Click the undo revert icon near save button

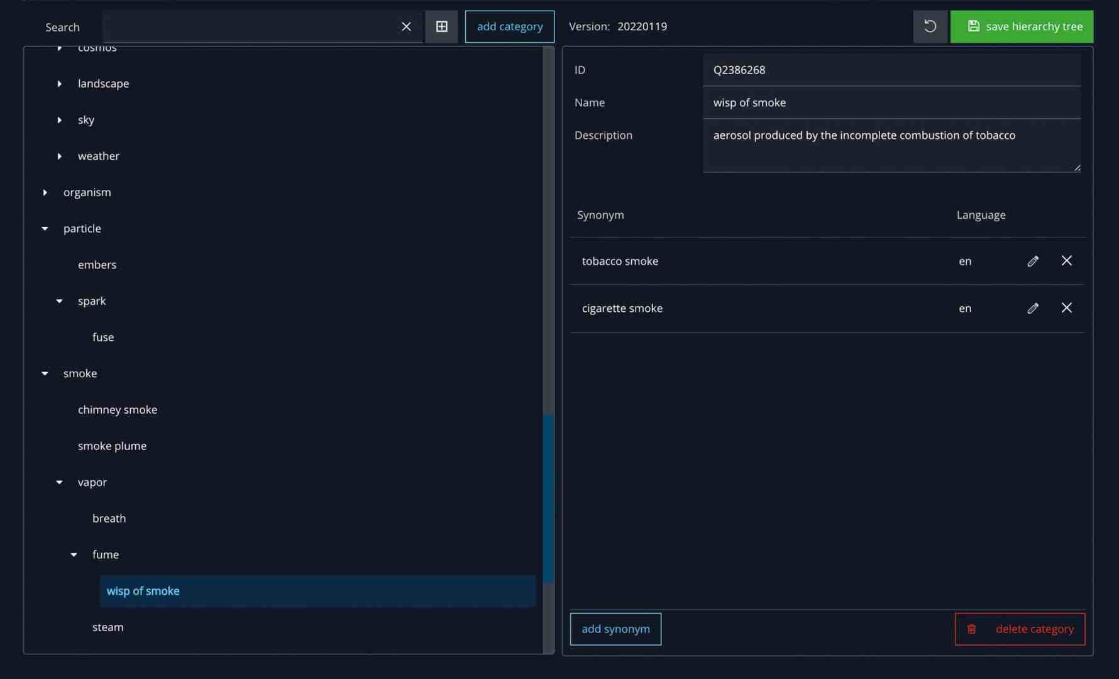click(930, 26)
